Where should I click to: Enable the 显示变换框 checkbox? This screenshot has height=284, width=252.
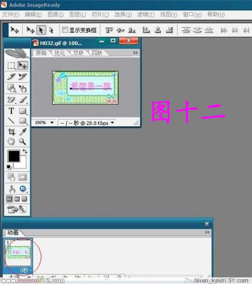65,30
